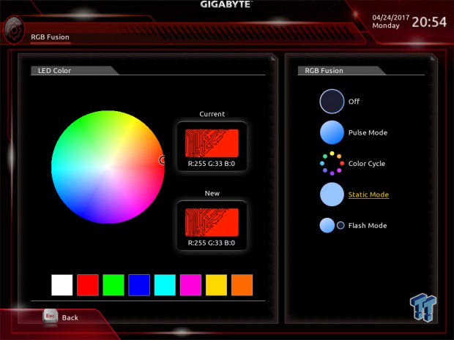This screenshot has height=340, width=454.
Task: Pick the green color swatch
Action: tap(113, 285)
